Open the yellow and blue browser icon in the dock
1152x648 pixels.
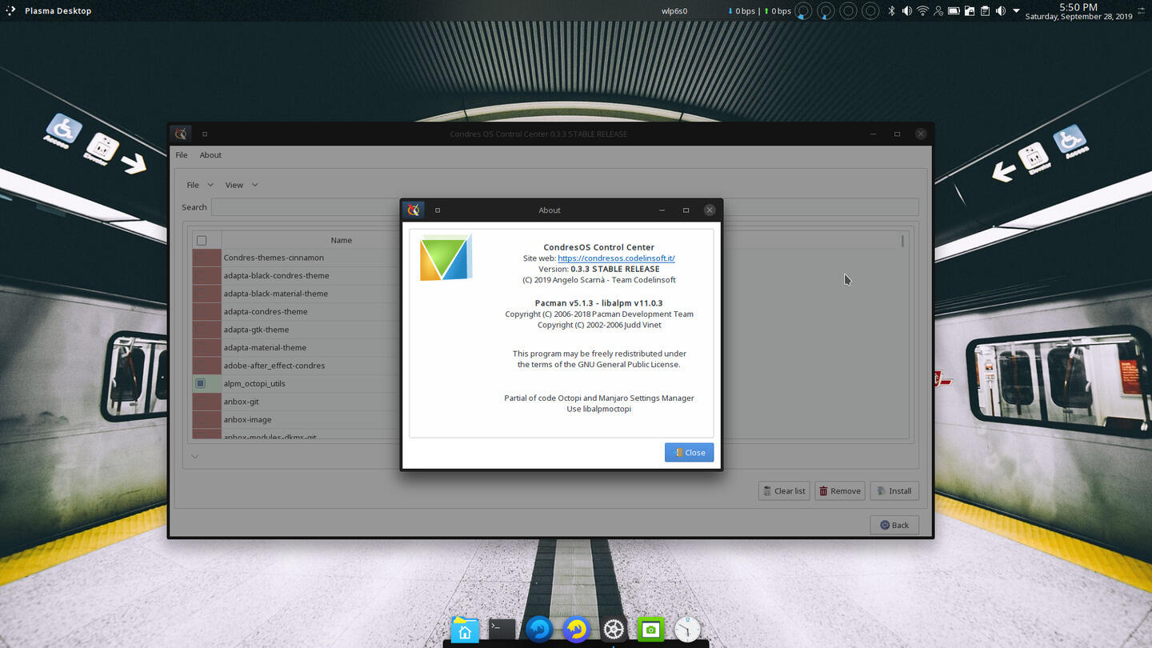pyautogui.click(x=576, y=630)
